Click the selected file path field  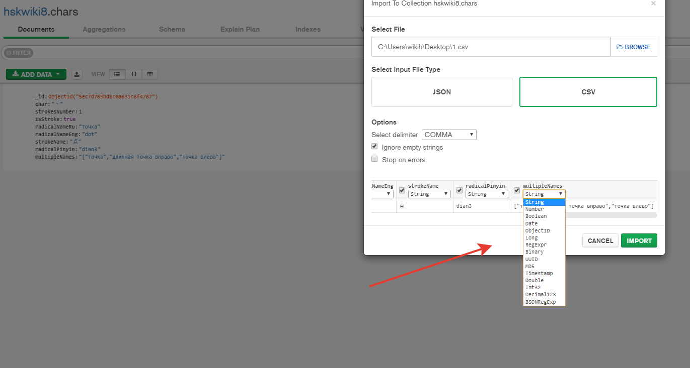pyautogui.click(x=491, y=47)
